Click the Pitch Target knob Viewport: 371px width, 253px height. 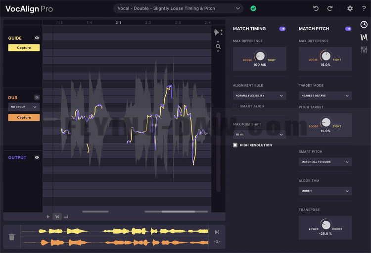click(x=326, y=122)
